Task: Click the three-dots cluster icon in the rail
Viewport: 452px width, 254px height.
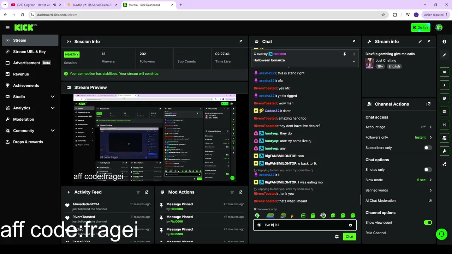Action: point(445,164)
